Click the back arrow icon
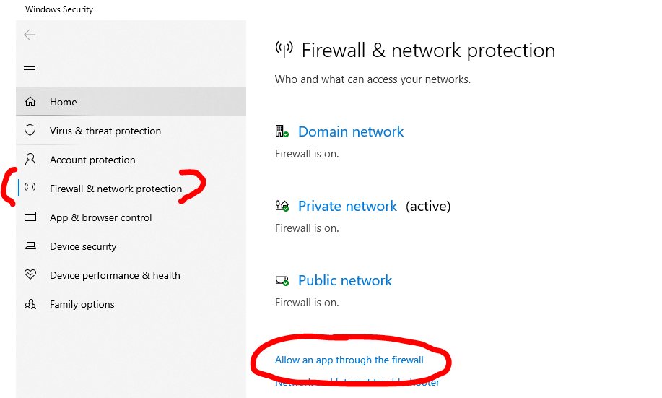Viewport: 662px width, 398px height. point(30,35)
